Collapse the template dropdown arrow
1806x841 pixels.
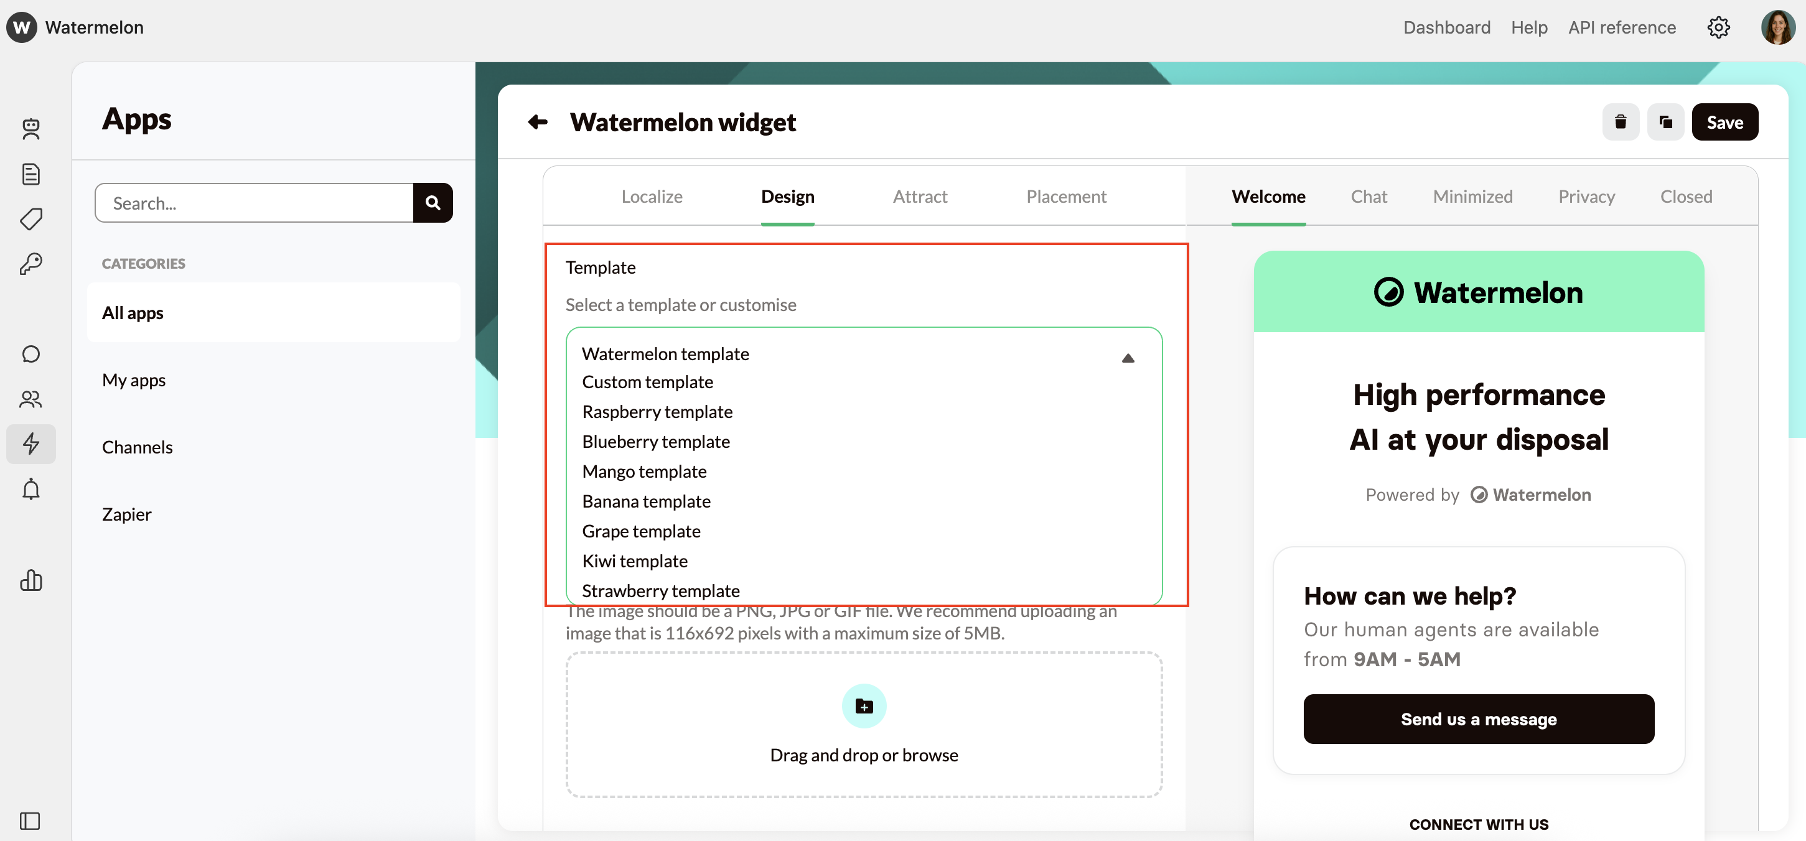pyautogui.click(x=1128, y=358)
